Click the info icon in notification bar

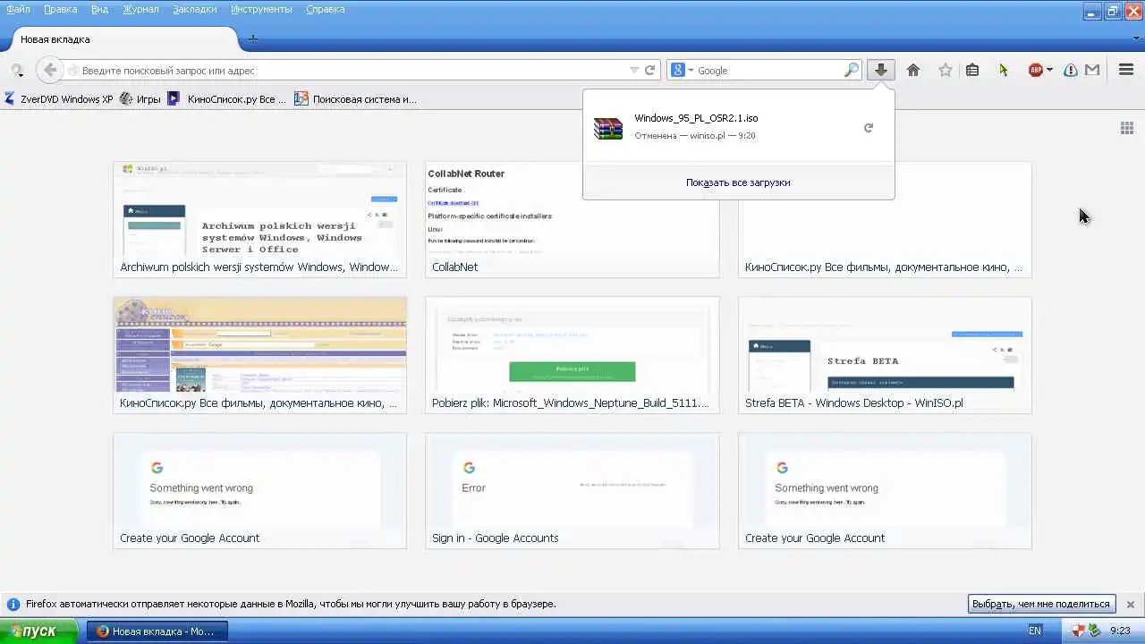13,604
